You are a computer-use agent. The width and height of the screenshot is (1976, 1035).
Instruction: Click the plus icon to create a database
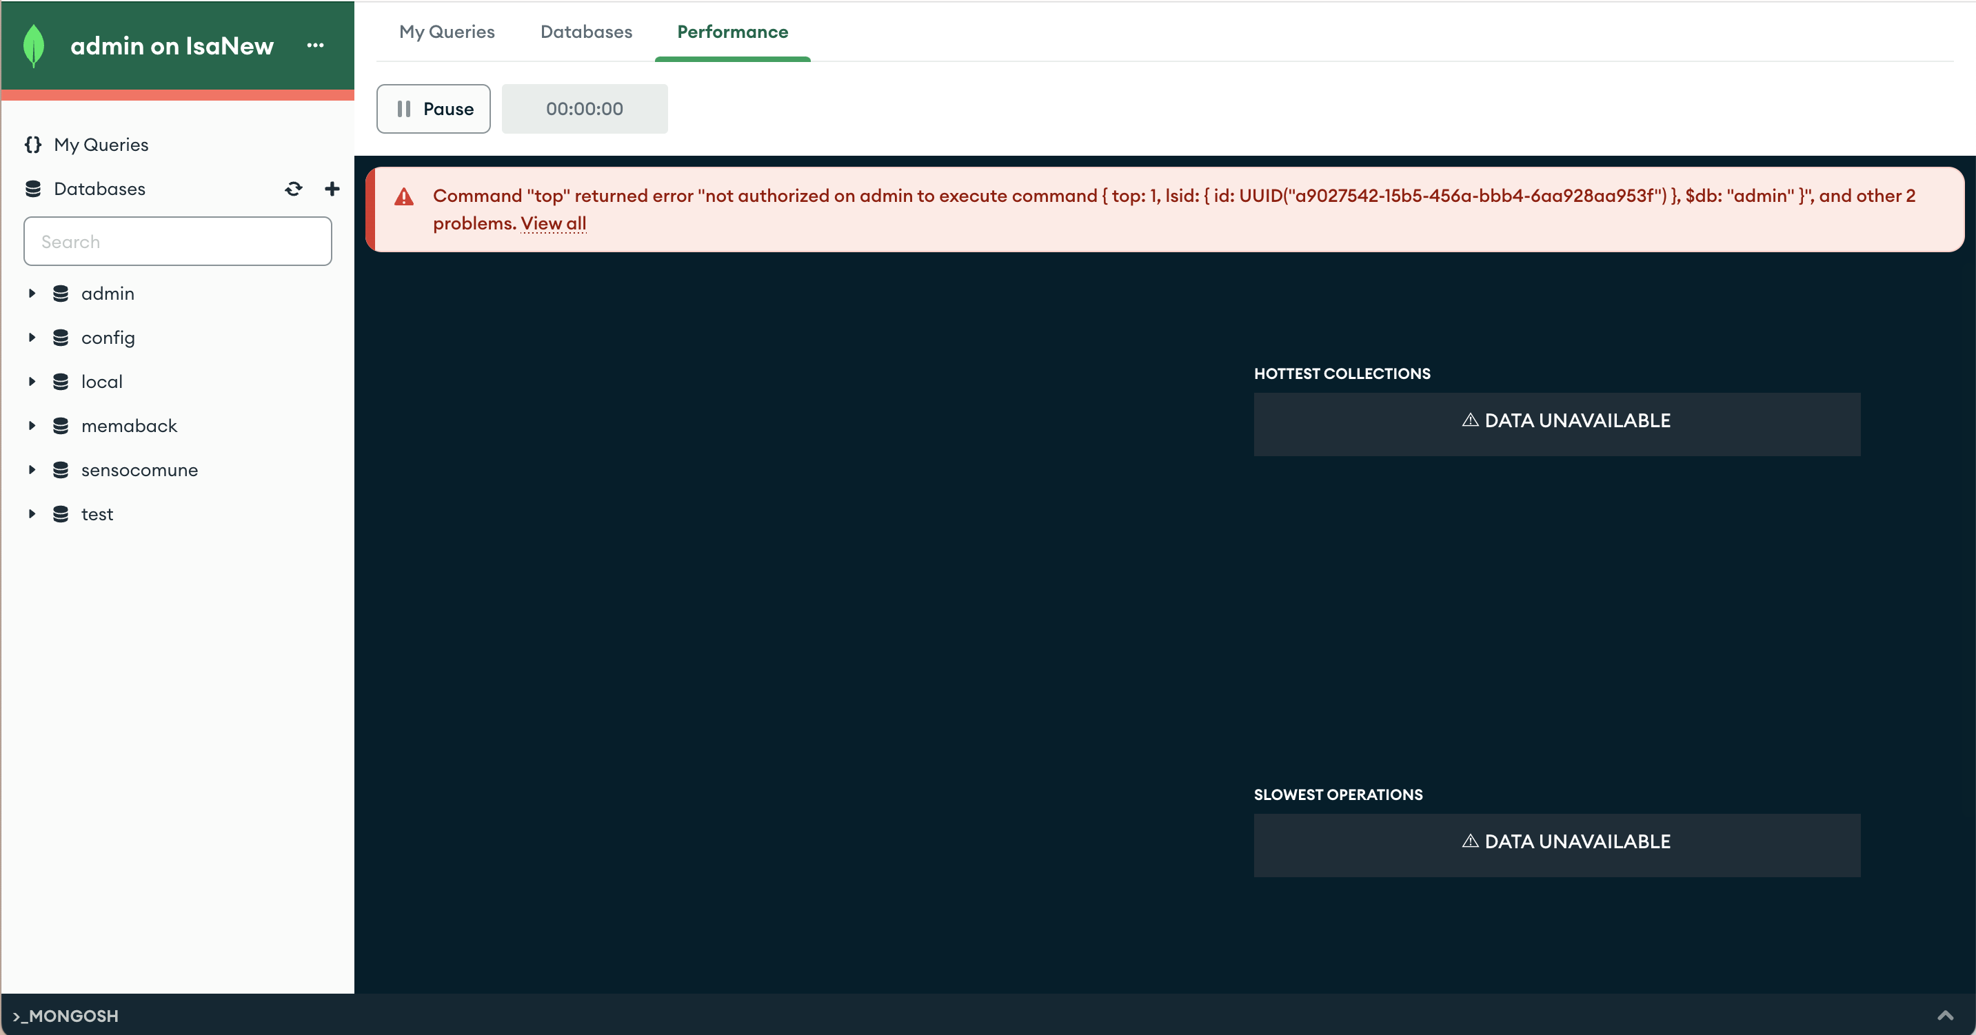point(332,189)
